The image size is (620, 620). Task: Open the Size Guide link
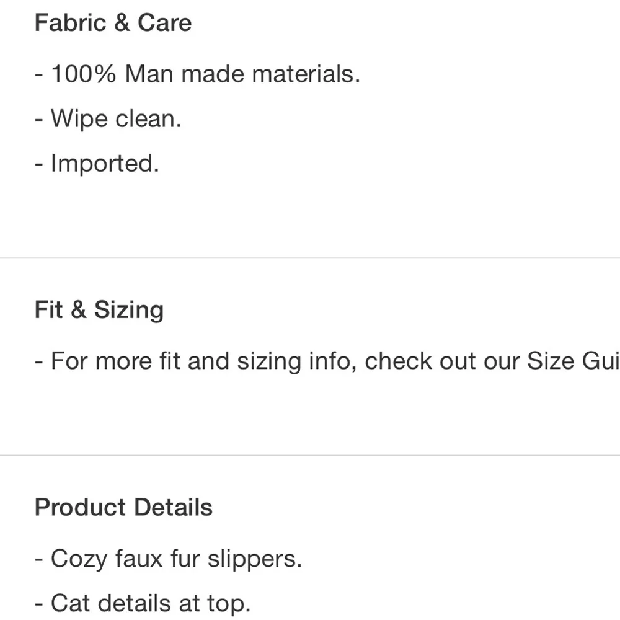pos(573,361)
